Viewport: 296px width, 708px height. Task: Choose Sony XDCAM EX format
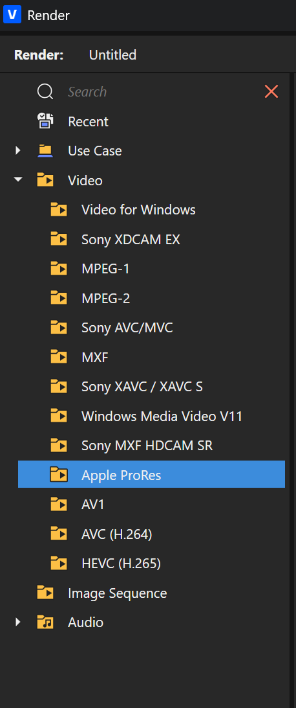point(131,239)
